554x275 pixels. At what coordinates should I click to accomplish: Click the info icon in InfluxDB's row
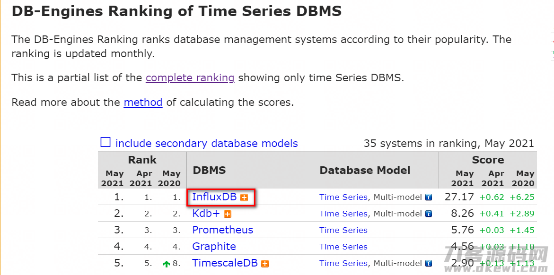click(429, 198)
